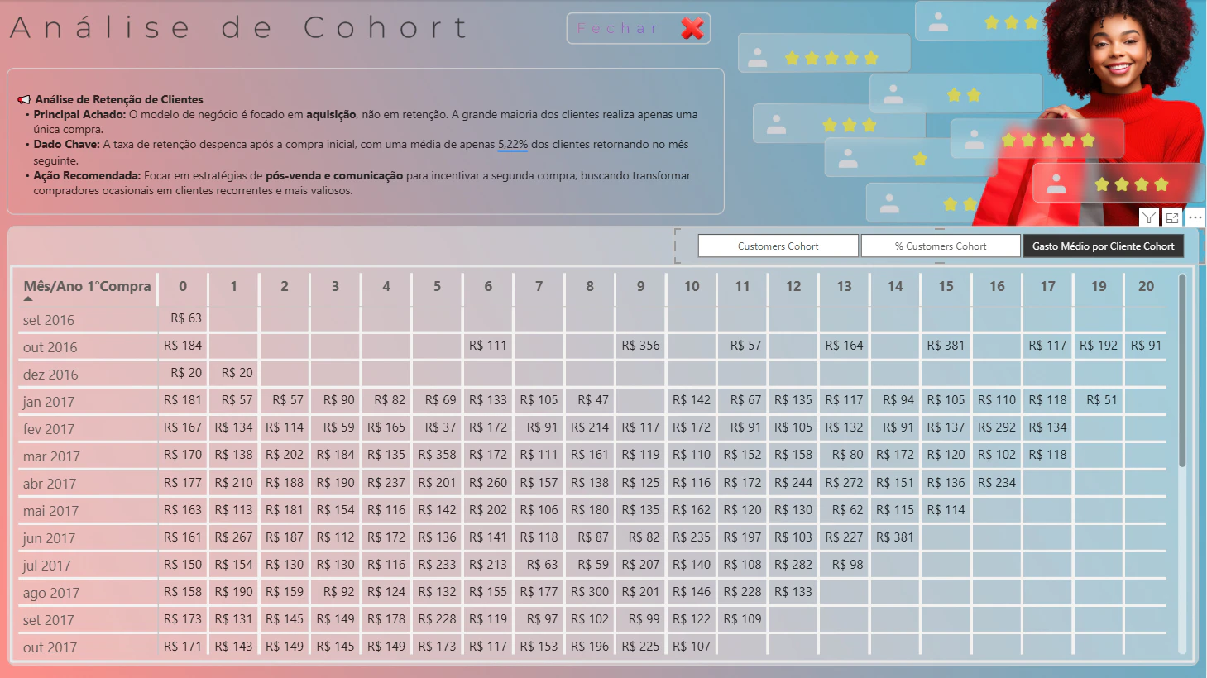Image resolution: width=1207 pixels, height=678 pixels.
Task: Select the mai 2017 row label
Action: click(50, 511)
